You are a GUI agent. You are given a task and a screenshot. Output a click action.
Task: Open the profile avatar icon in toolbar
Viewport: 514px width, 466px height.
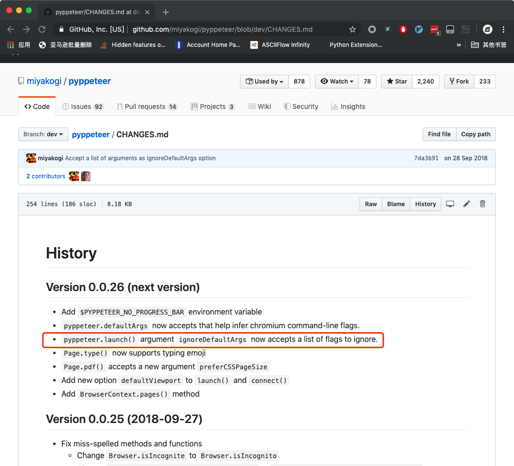pos(488,30)
